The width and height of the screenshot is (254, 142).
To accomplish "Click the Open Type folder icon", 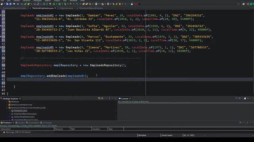I will point(84,4).
